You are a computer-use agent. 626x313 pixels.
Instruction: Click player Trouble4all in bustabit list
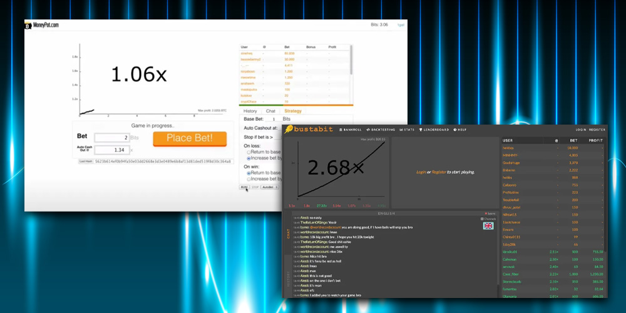tap(510, 200)
